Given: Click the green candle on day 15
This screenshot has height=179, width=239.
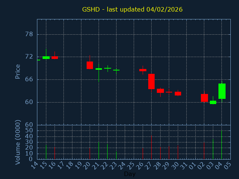Looking at the screenshot, I should 46,57.
